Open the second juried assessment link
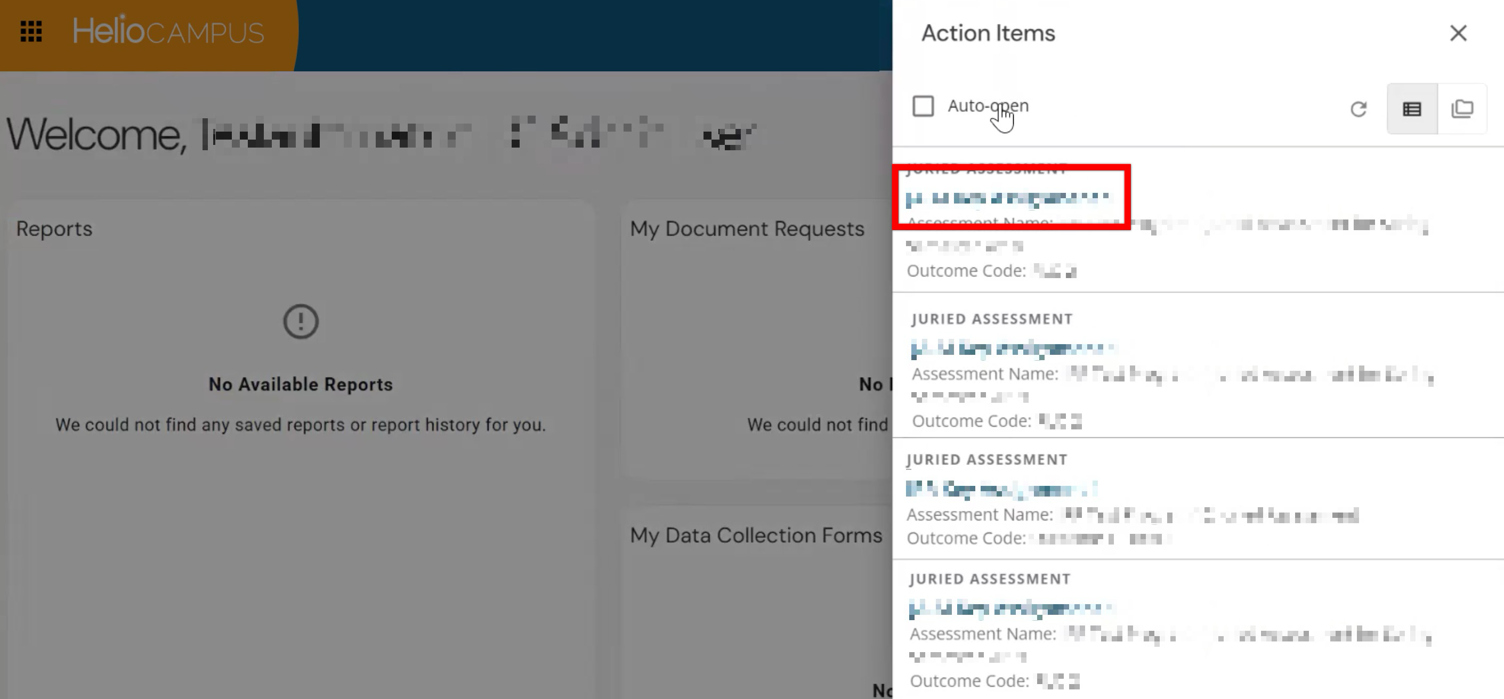This screenshot has width=1504, height=699. (x=1013, y=348)
